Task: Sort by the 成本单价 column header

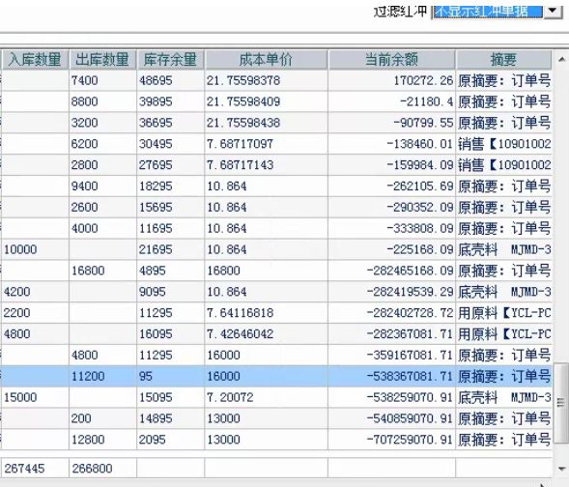Action: click(x=266, y=60)
